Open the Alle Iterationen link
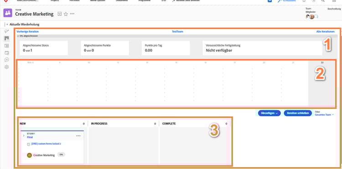342x169 pixels. [325, 31]
